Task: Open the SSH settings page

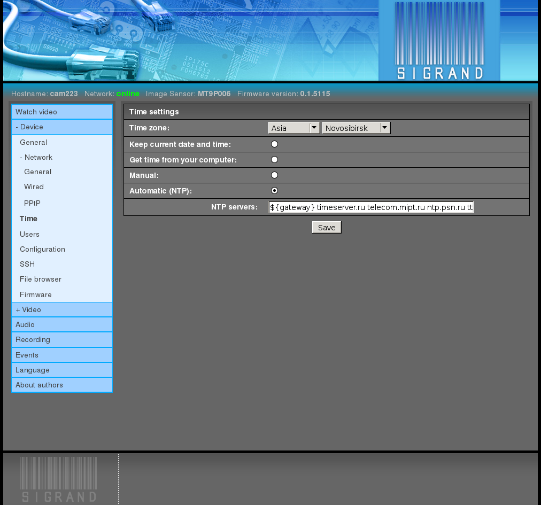Action: (27, 264)
